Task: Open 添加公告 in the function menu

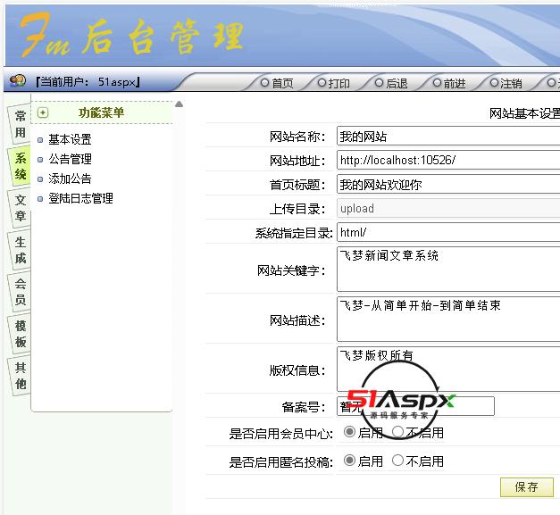Action: (70, 179)
